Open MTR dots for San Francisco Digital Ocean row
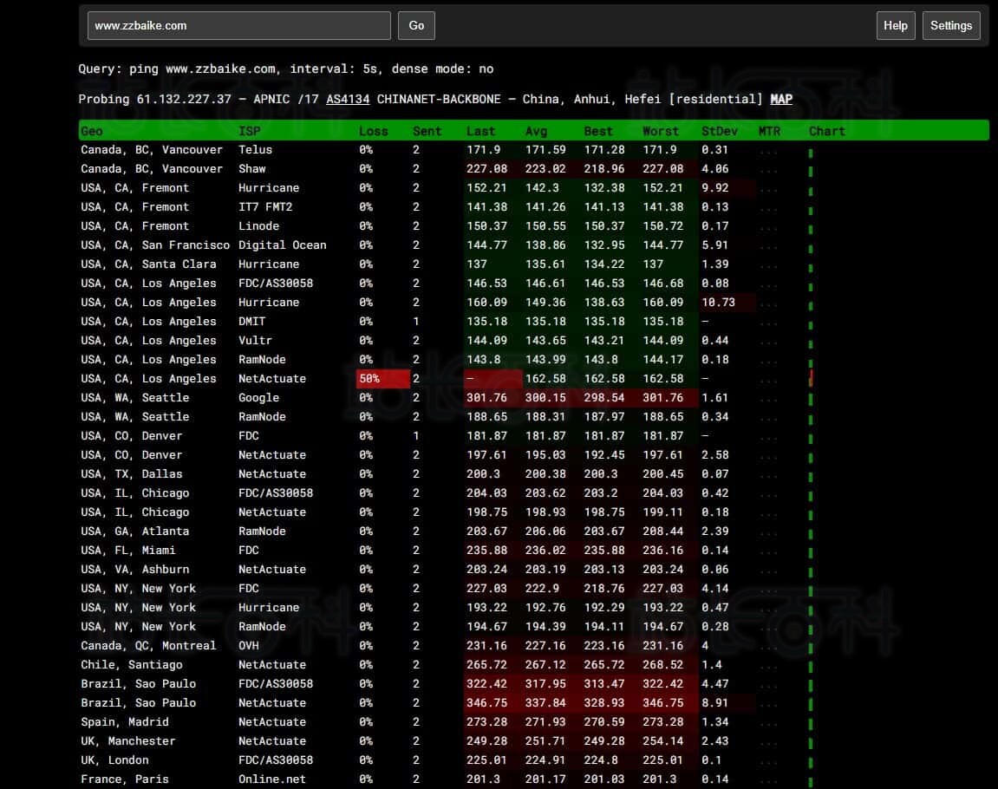998x789 pixels. (768, 246)
